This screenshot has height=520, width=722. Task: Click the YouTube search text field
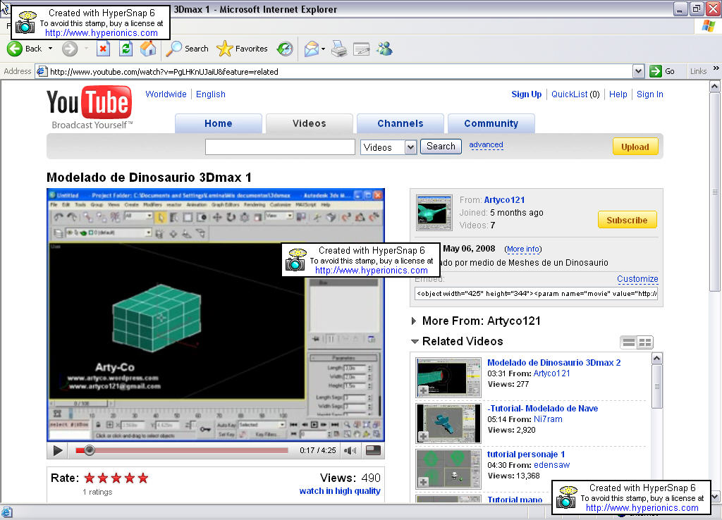(x=280, y=147)
